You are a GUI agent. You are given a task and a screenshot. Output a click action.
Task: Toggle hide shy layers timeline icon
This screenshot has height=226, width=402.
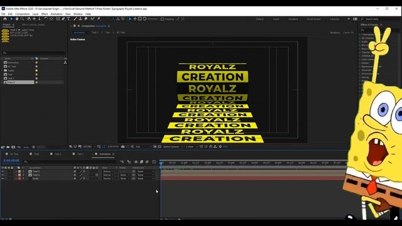tap(136, 162)
